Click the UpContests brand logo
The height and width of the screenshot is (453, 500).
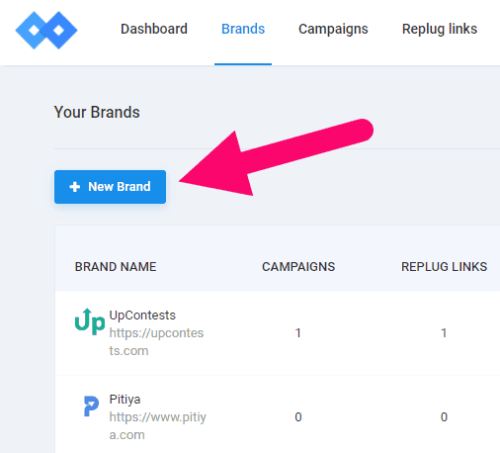click(x=90, y=321)
